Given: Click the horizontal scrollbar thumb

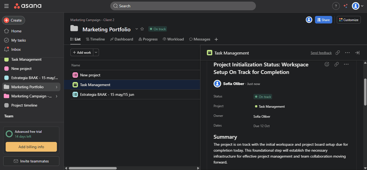Looking at the screenshot, I should pos(92,168).
